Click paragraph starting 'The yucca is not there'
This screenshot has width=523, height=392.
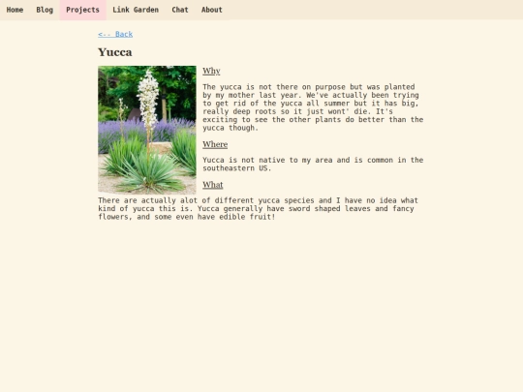point(313,107)
